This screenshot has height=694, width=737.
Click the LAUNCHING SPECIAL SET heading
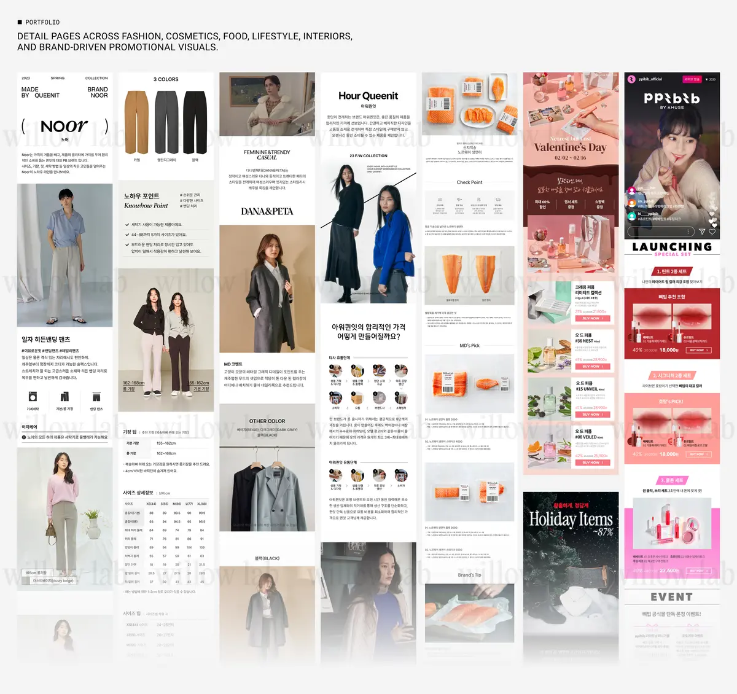pyautogui.click(x=672, y=248)
